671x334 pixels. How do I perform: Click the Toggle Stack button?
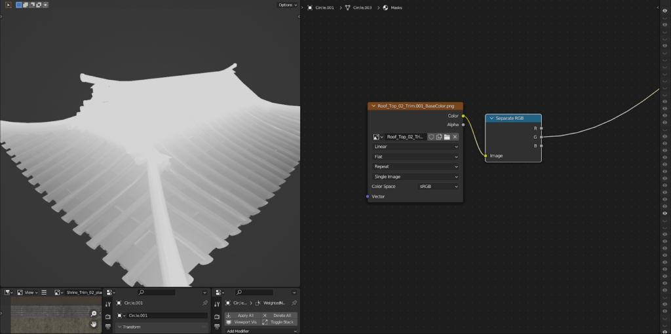coord(278,322)
